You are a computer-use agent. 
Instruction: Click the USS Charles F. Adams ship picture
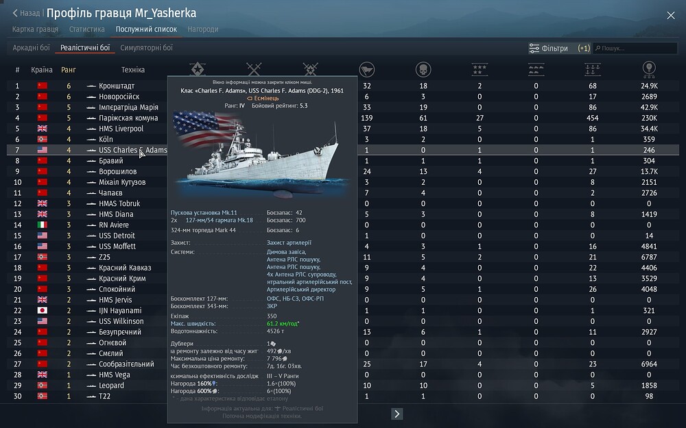point(261,153)
